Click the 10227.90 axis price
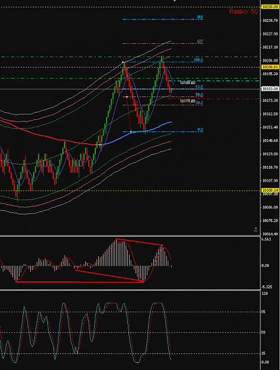The height and width of the screenshot is (370, 280). coord(271,34)
